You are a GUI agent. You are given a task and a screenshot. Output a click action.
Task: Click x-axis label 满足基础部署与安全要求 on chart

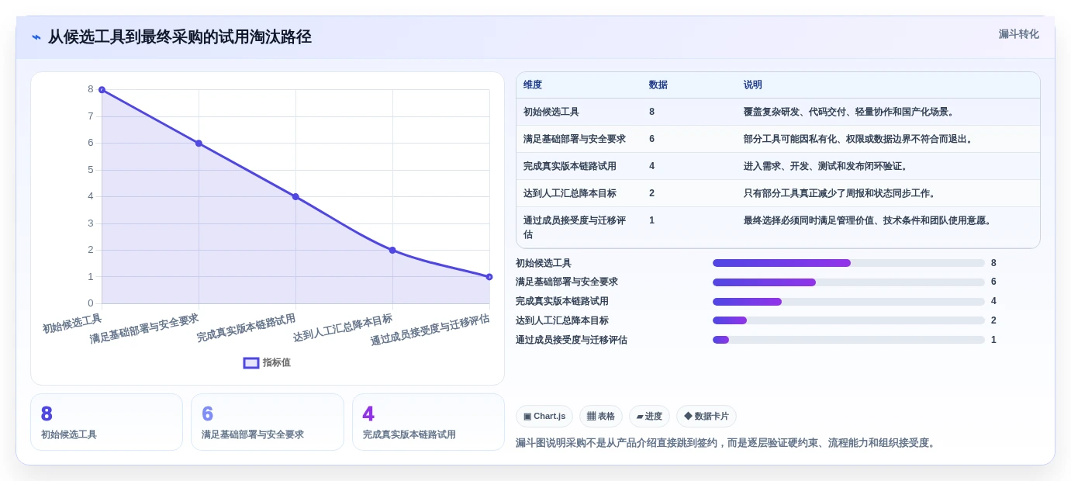(144, 329)
